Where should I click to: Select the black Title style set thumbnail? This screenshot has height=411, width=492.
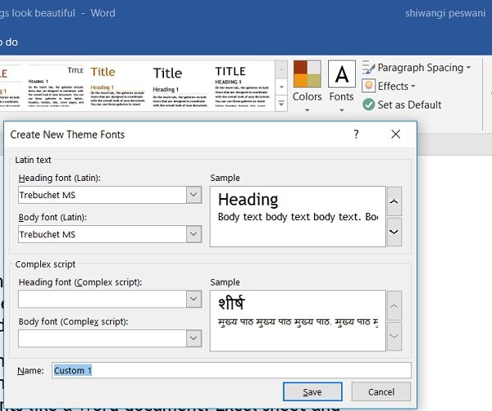pos(180,86)
